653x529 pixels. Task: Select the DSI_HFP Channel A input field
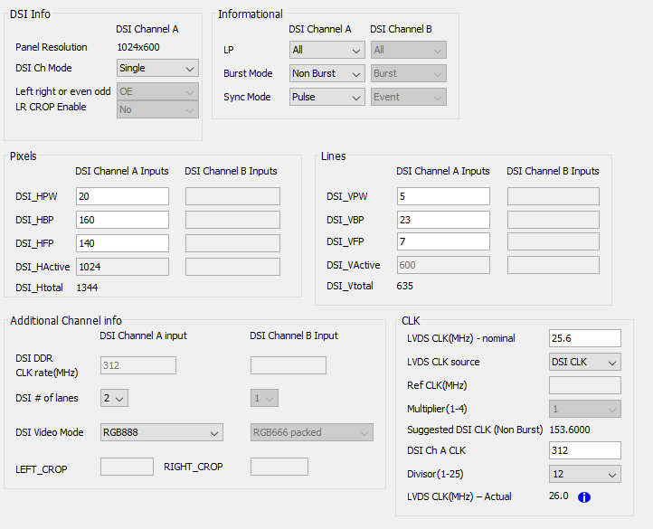point(122,242)
